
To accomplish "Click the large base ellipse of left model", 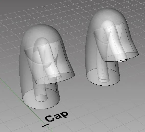I will [x=41, y=99].
